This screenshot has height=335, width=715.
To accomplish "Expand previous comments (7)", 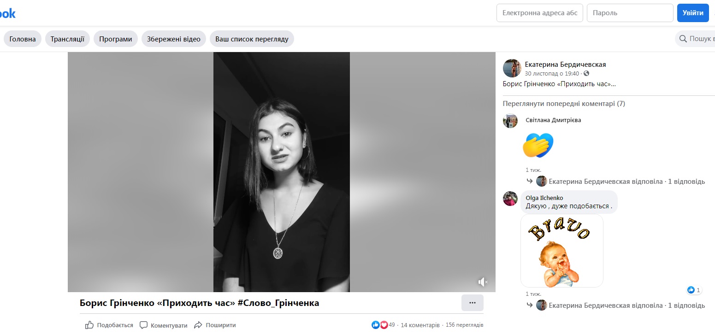I will tap(564, 104).
